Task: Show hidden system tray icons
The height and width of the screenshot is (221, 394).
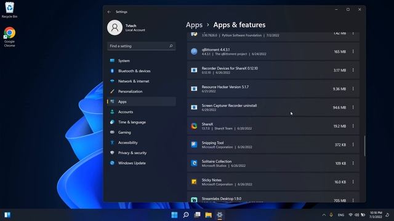Action: point(324,215)
